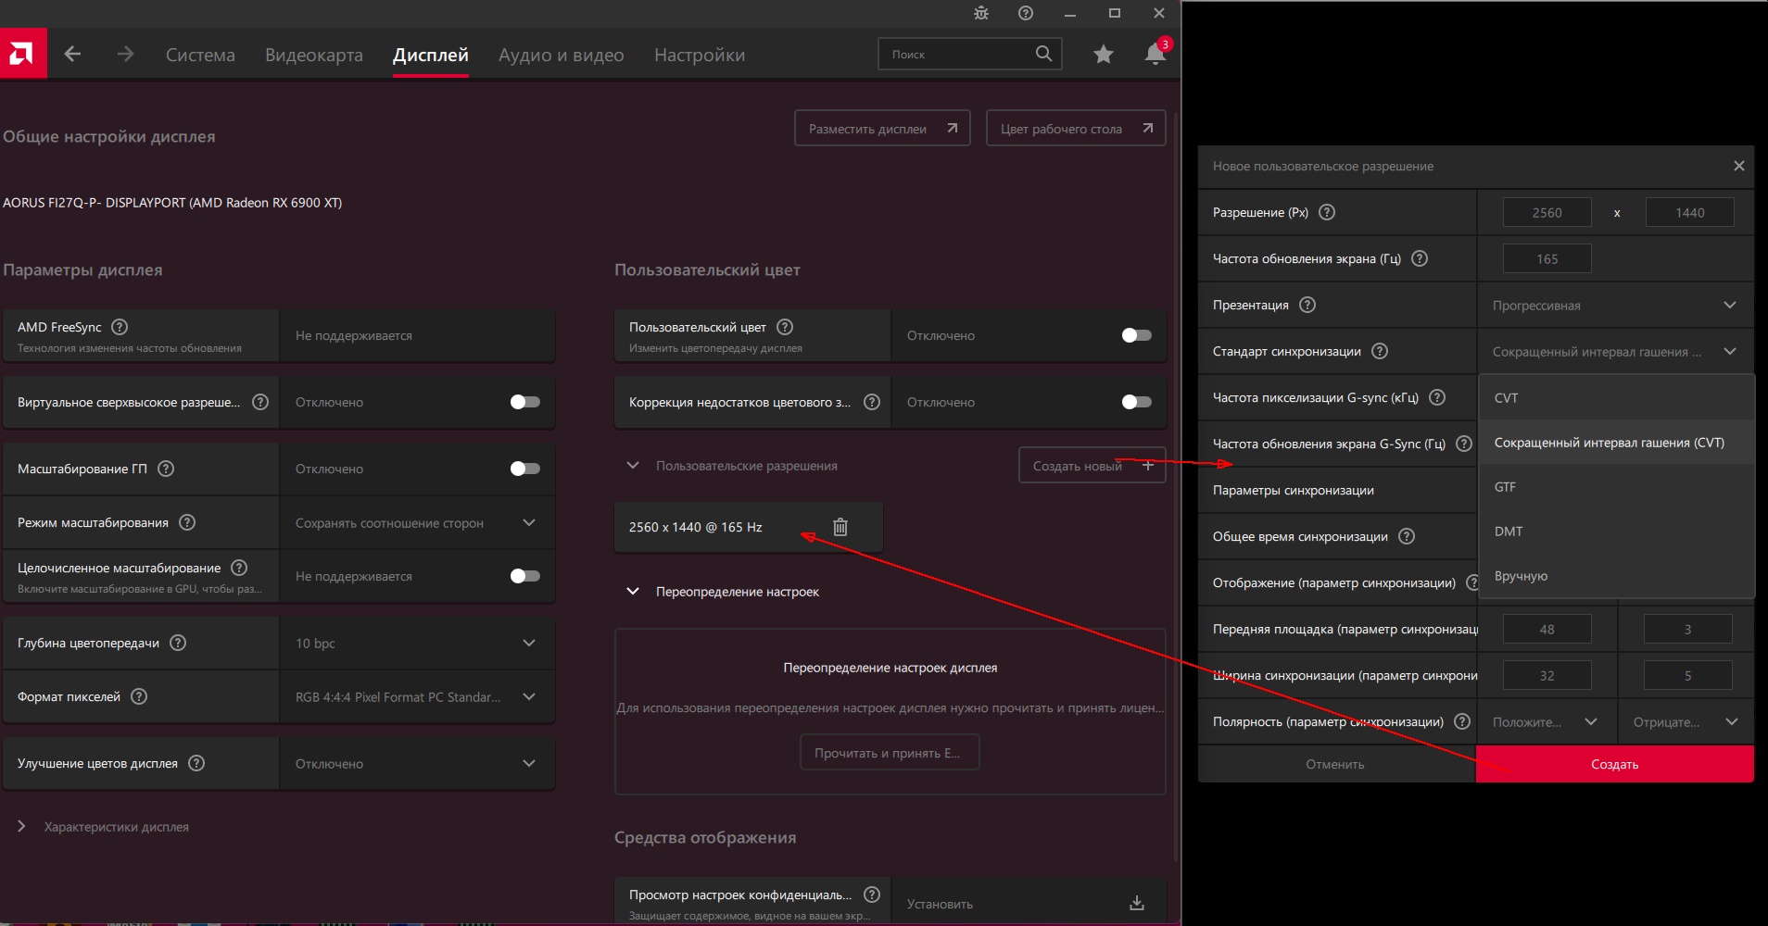Switch to Видеокарта tab

[314, 55]
